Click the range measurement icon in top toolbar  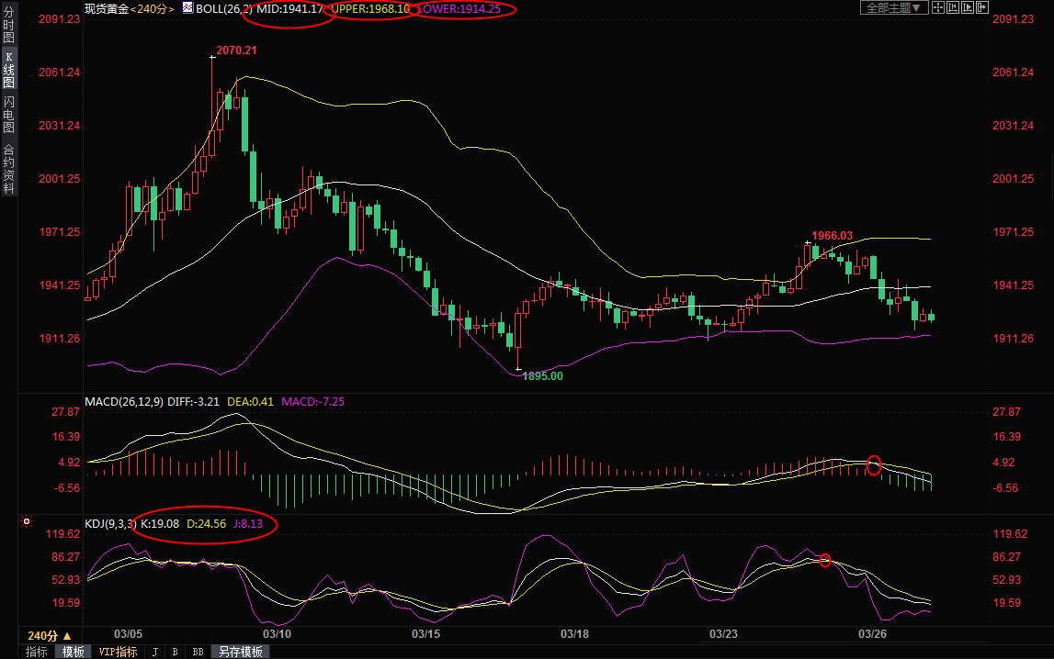953,8
